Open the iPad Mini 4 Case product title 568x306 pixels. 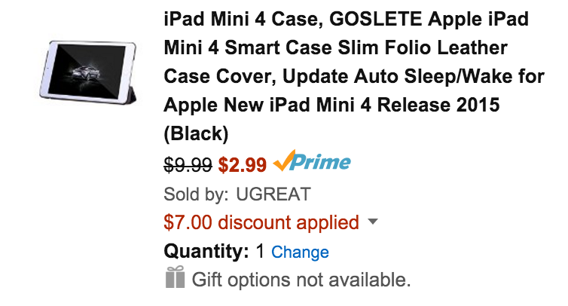354,76
